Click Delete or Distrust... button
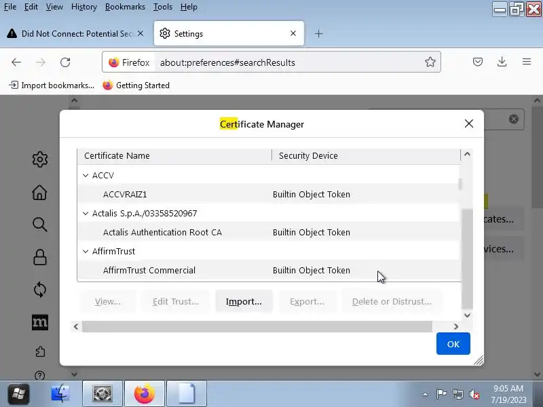This screenshot has width=543, height=407. coord(392,301)
